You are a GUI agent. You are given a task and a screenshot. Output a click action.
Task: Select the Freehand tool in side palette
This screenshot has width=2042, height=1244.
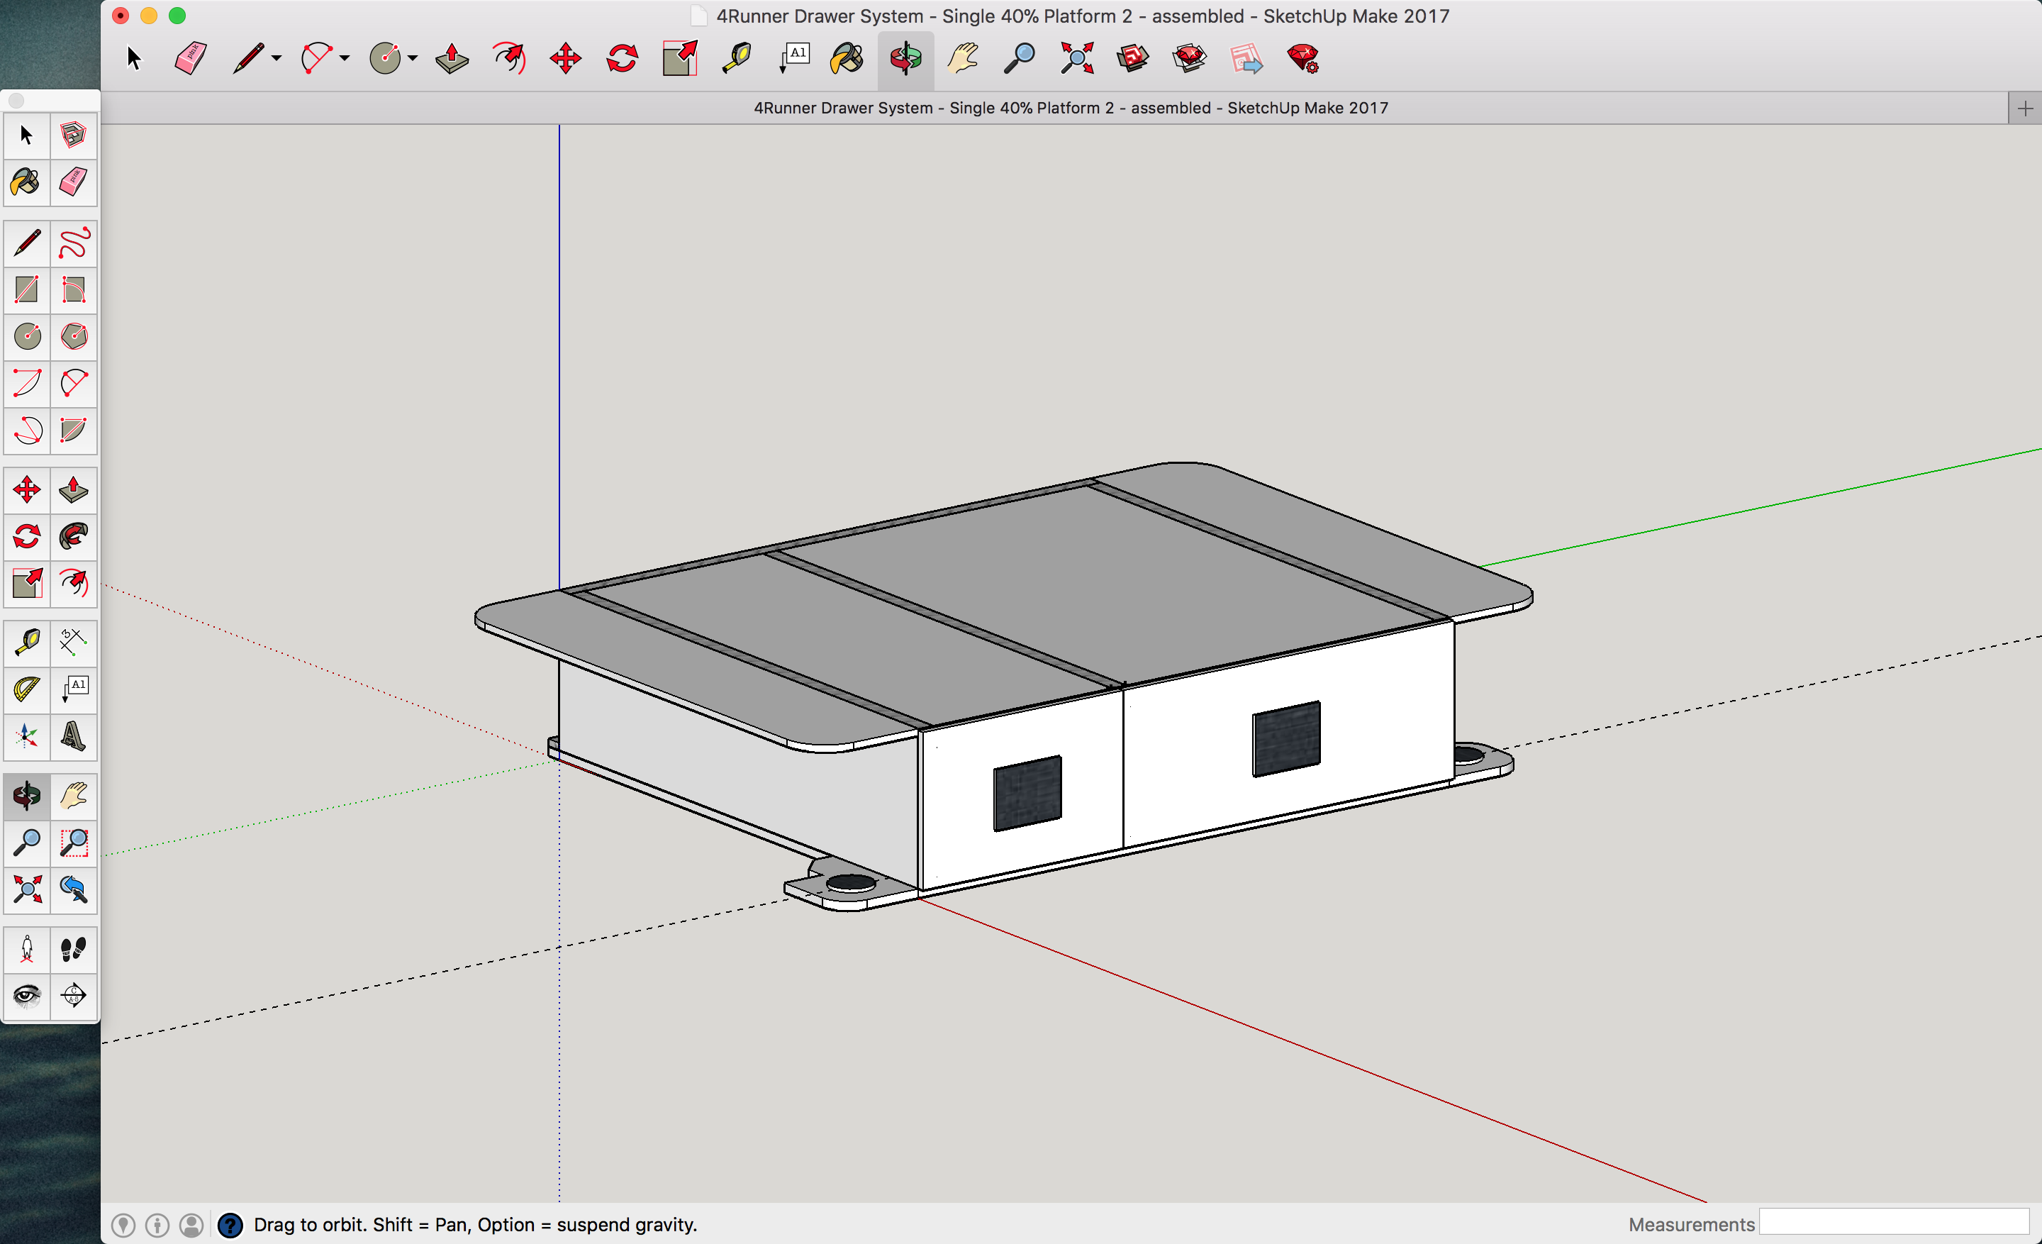coord(74,244)
